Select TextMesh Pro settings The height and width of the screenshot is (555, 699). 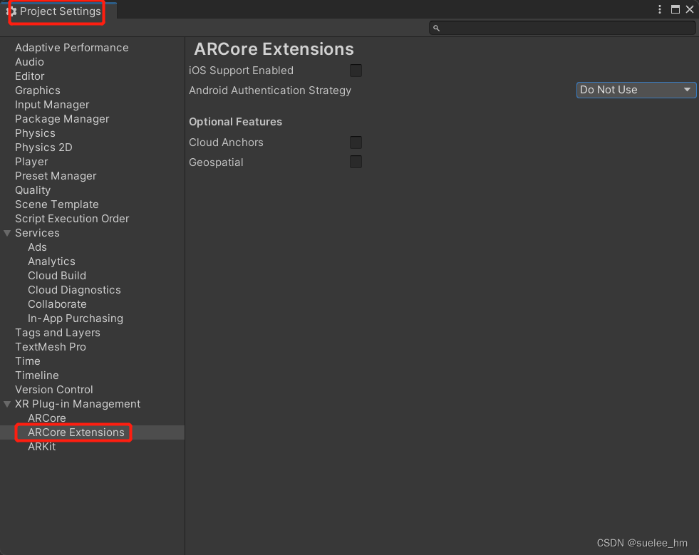pos(51,347)
